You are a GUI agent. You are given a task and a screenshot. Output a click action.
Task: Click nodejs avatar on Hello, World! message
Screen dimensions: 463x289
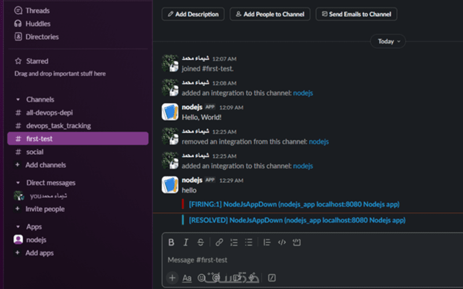click(x=170, y=112)
